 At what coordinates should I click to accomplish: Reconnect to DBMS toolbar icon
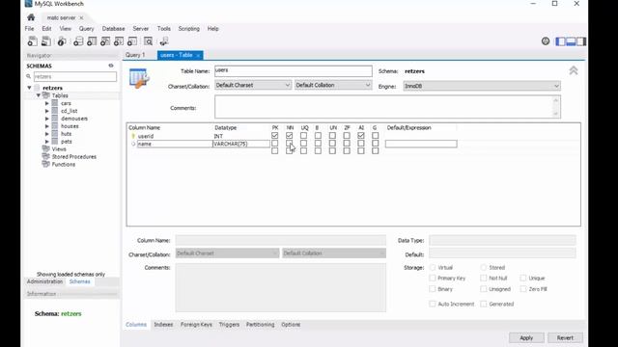[x=164, y=41]
